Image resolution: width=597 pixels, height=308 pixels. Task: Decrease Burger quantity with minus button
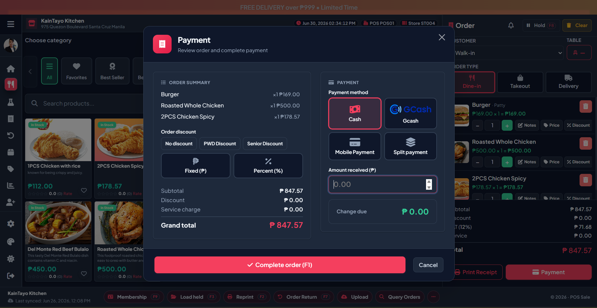tap(477, 125)
